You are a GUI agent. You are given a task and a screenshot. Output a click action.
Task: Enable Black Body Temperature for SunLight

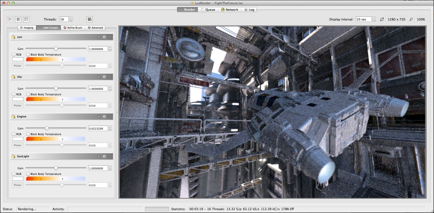[28, 174]
